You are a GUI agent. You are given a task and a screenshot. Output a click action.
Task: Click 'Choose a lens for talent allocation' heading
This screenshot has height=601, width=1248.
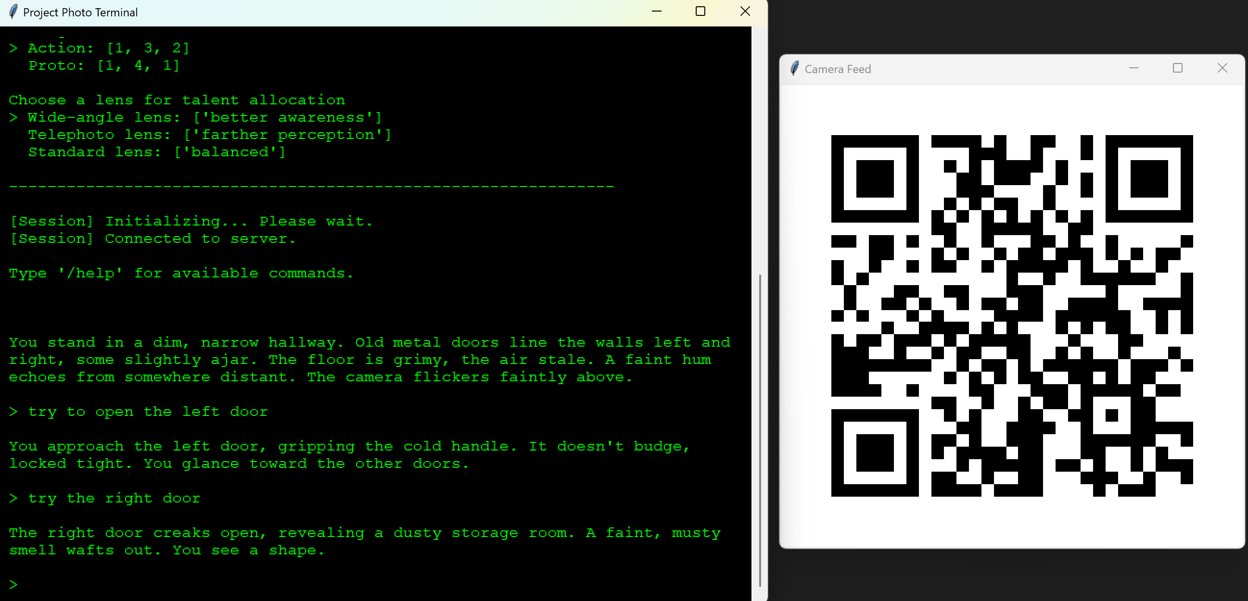(x=177, y=100)
